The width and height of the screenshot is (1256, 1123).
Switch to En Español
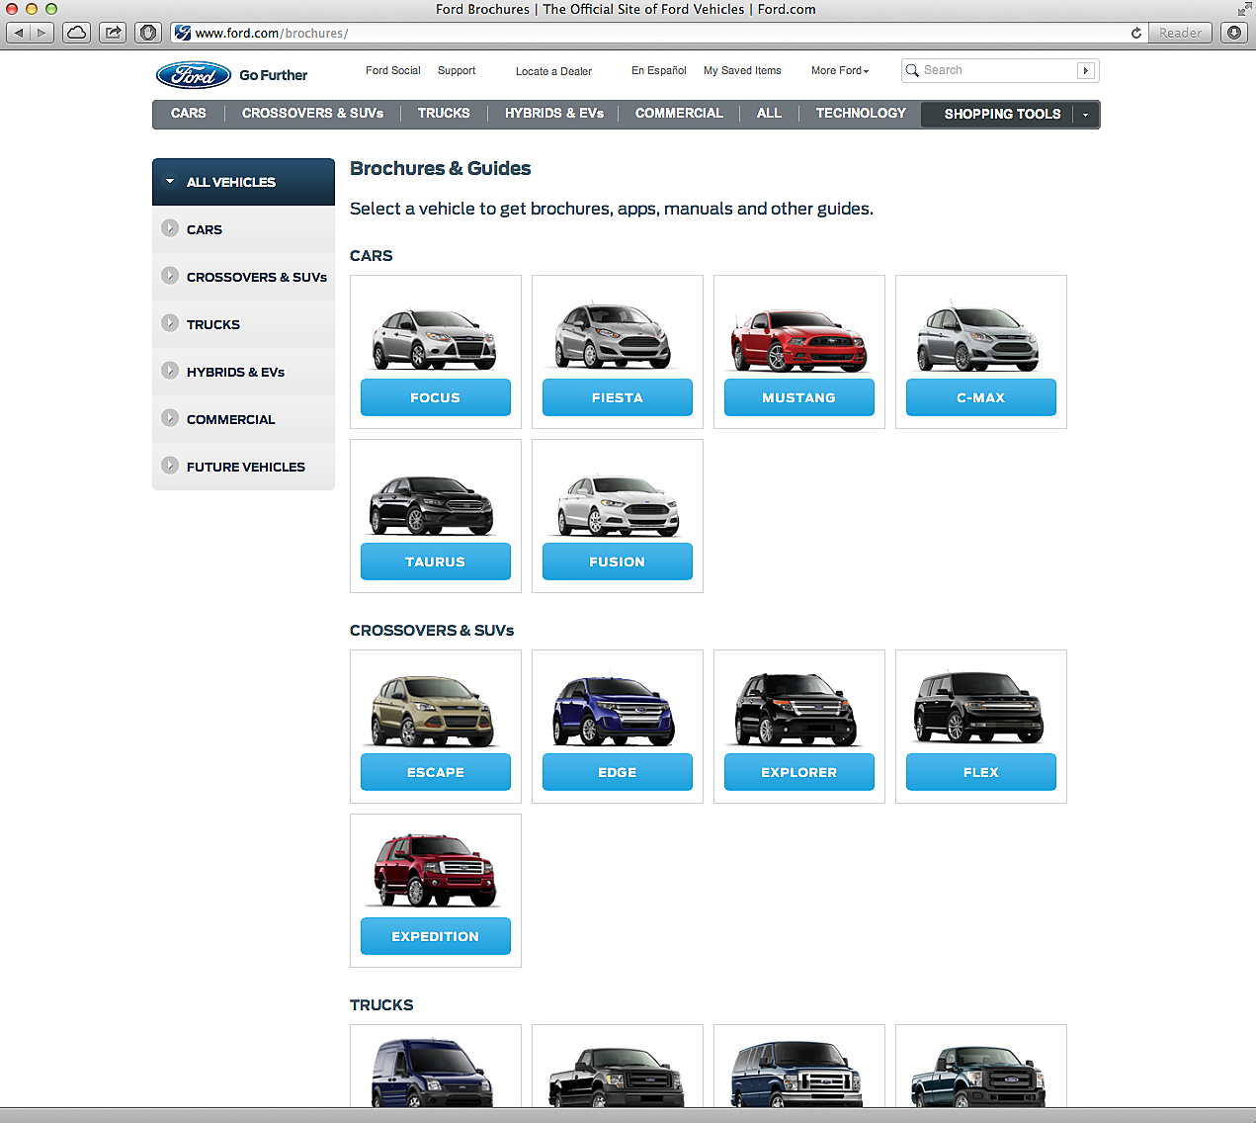coord(658,70)
